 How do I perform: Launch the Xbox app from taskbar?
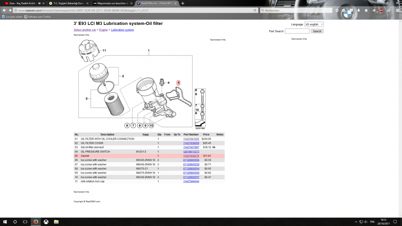click(46, 222)
